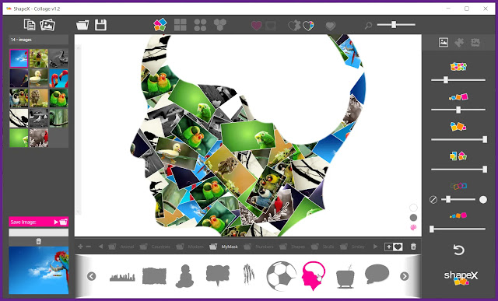The height and width of the screenshot is (301, 498).
Task: Click the puzzle-piece heart icon
Action: pos(294,26)
